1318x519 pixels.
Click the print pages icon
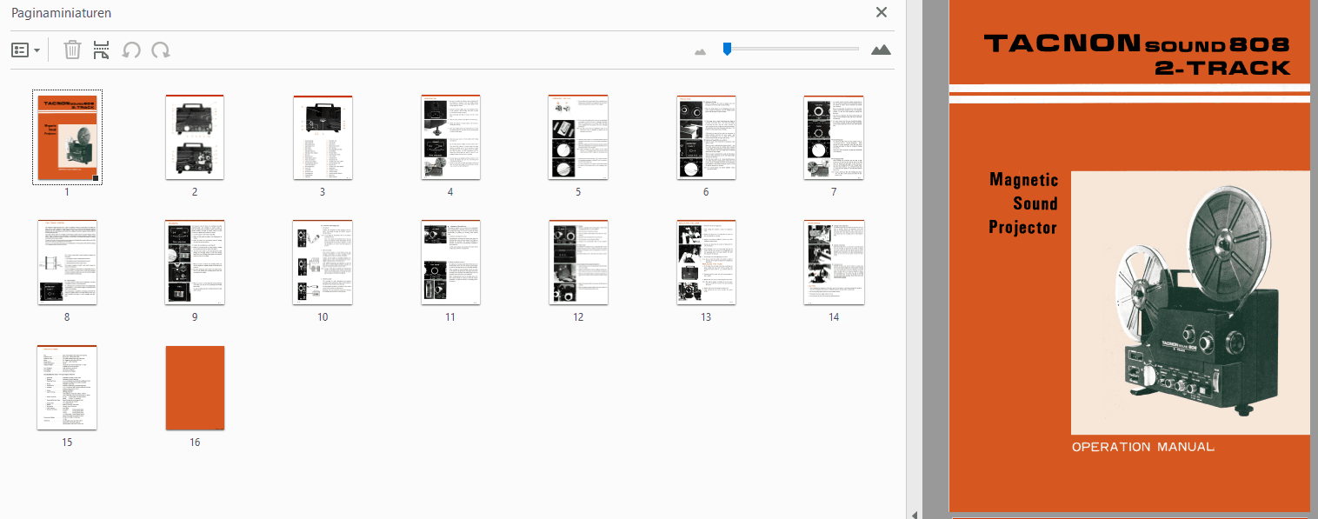[101, 50]
